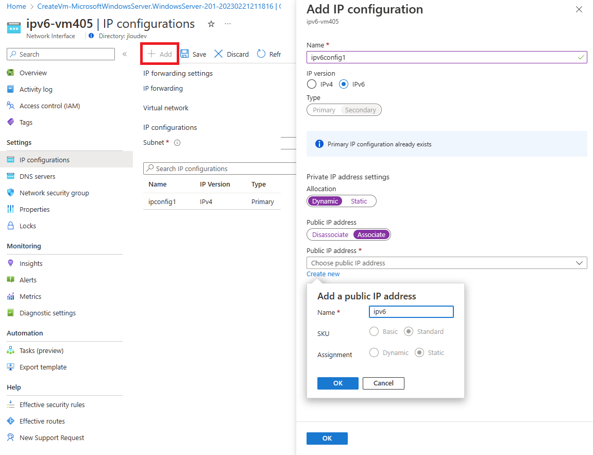This screenshot has width=593, height=455.
Task: Click the Overview sidebar icon
Action: click(11, 73)
